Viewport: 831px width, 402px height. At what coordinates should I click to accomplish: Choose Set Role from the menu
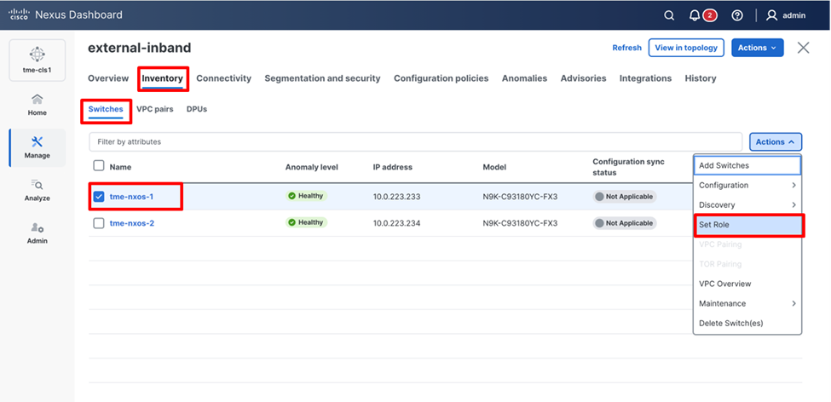pos(747,225)
